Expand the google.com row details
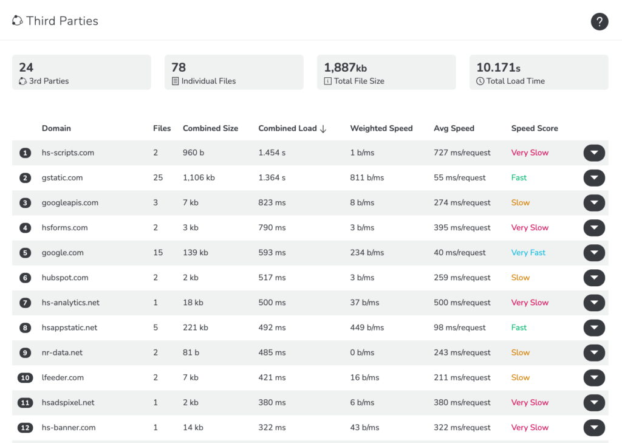This screenshot has height=443, width=622. pos(594,253)
